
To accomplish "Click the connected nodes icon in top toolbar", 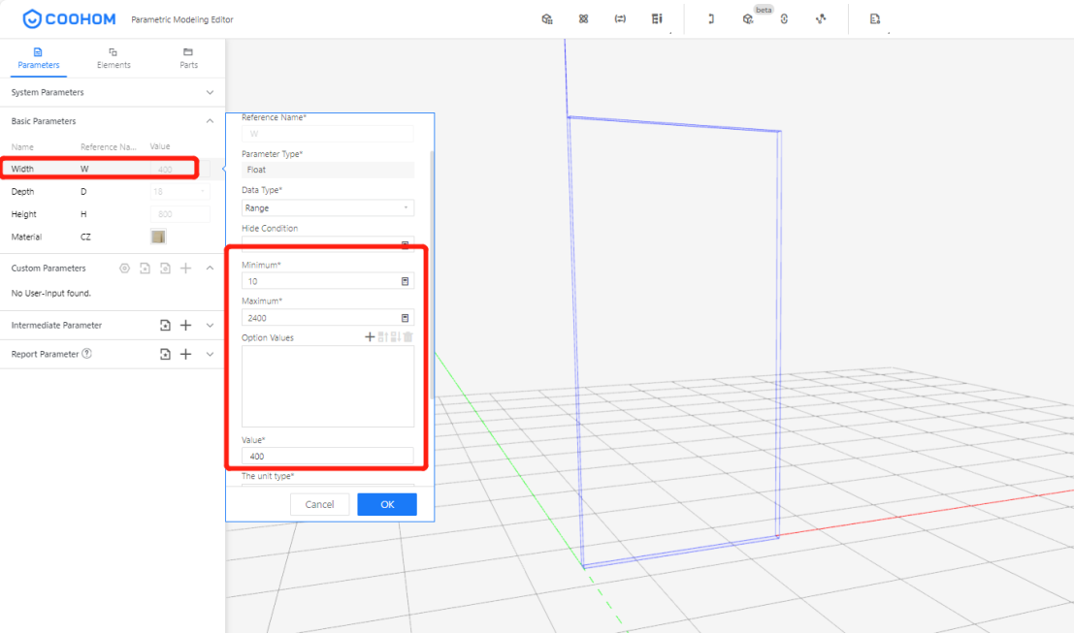I will (x=821, y=18).
